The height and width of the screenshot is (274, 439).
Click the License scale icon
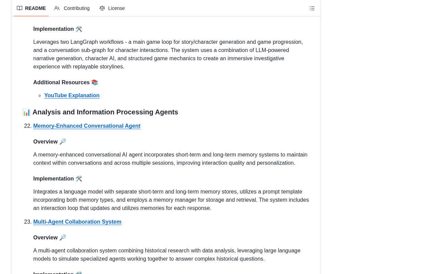click(102, 8)
